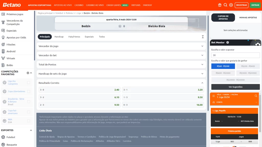Click the Bet Mentor info icon
Image resolution: width=262 pixels, height=147 pixels.
coord(227,43)
